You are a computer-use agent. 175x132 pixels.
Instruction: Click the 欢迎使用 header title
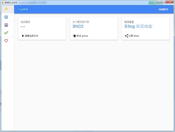(x=23, y=9)
